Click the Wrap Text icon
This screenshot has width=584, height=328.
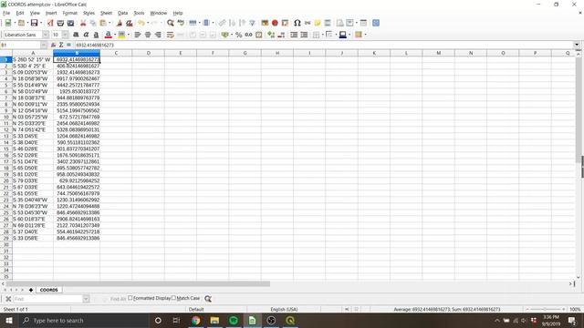(x=171, y=35)
